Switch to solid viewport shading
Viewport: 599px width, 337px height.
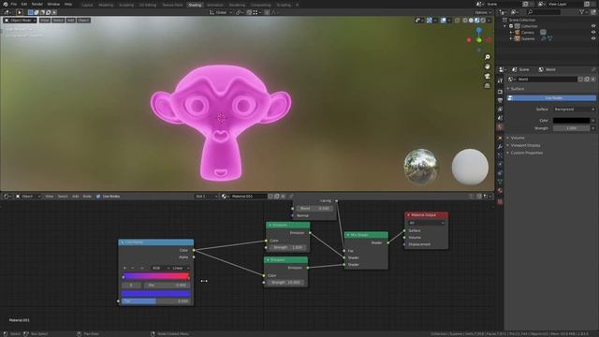(471, 21)
